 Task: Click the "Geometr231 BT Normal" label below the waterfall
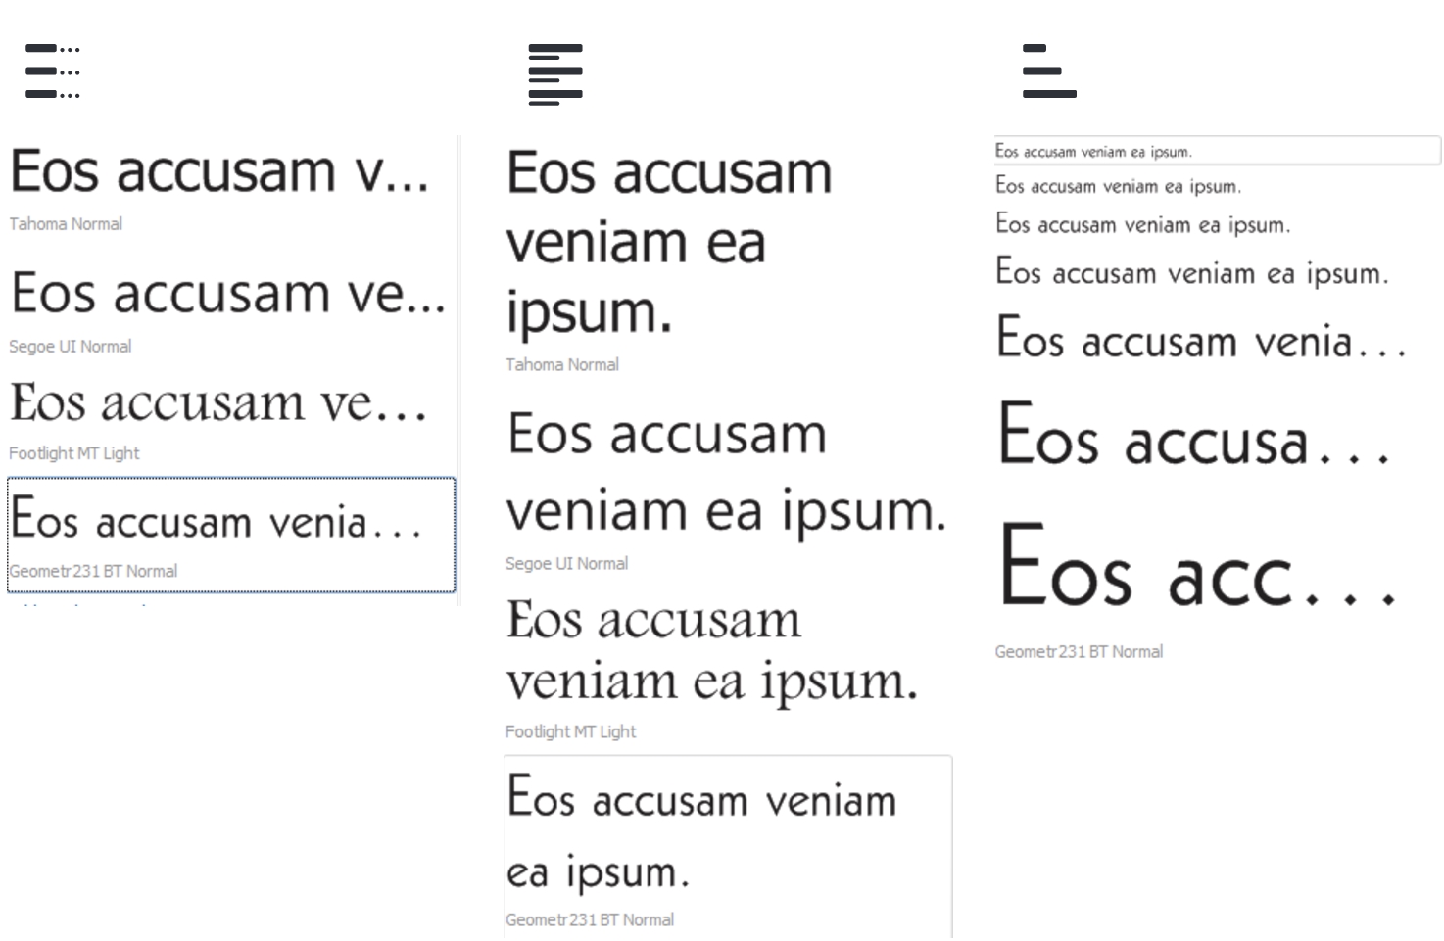pyautogui.click(x=1079, y=652)
